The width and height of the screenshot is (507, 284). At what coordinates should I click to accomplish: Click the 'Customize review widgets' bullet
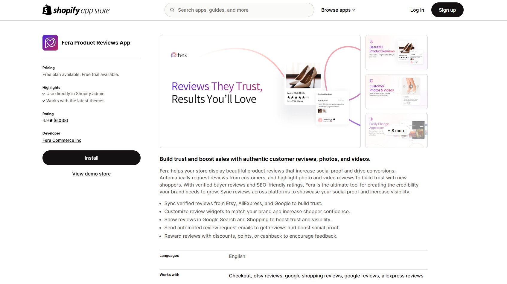coord(257,211)
